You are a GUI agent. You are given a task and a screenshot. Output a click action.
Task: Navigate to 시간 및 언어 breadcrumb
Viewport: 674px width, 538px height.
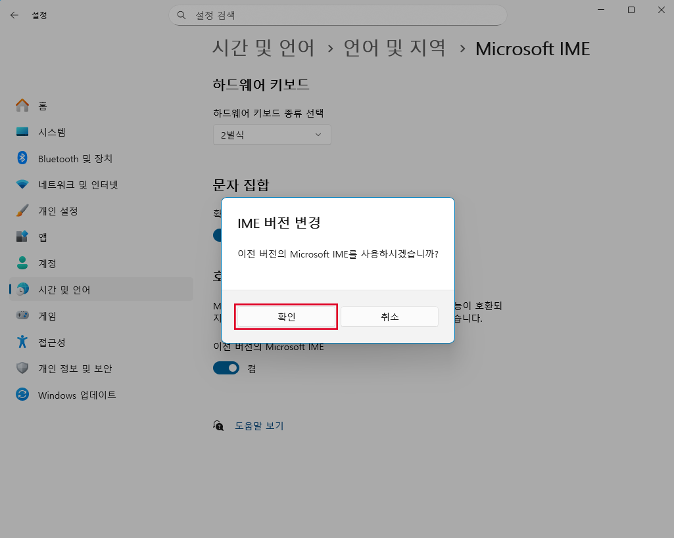coord(264,48)
